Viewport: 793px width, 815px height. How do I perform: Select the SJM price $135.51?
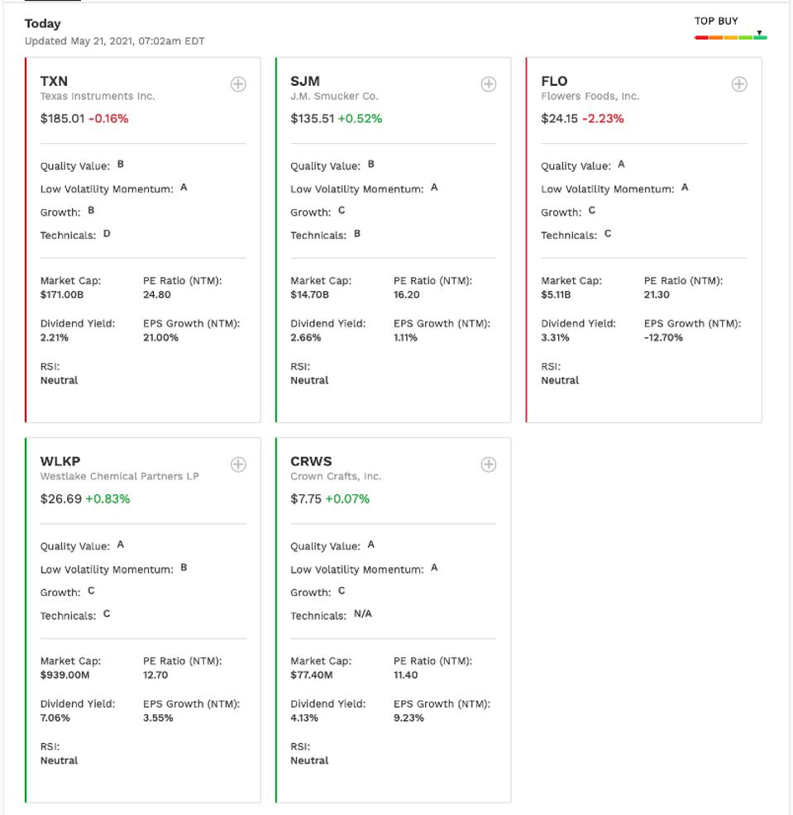[x=312, y=118]
